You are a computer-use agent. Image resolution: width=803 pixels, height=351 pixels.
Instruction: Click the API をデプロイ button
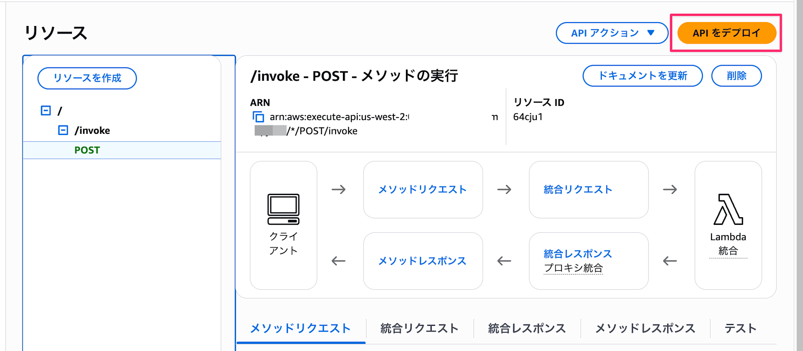[x=726, y=33]
